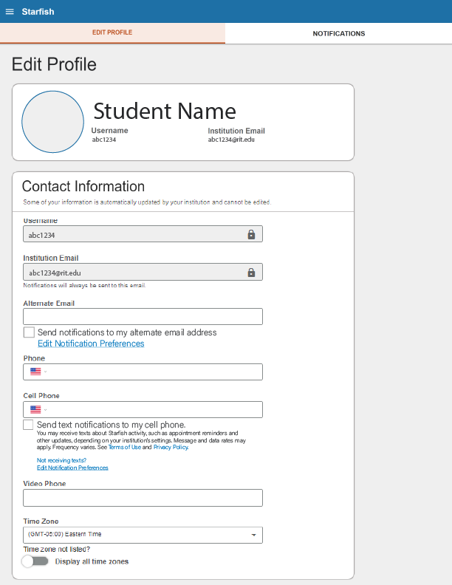Click the Video Phone input field
Image resolution: width=452 pixels, height=585 pixels.
(x=143, y=498)
